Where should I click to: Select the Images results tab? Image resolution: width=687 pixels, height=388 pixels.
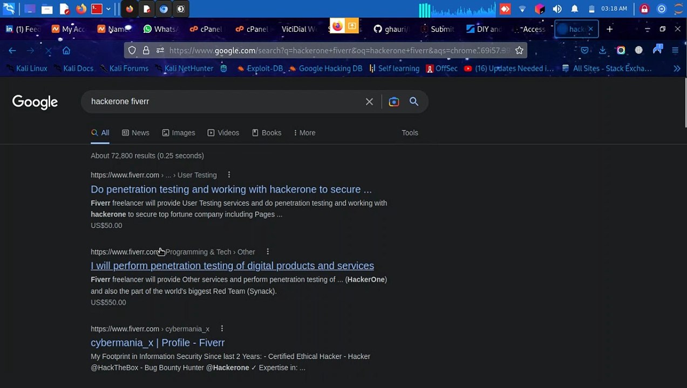[x=179, y=133]
